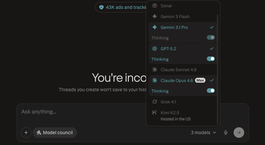Deselect the Gemini 3.1 Pro checkmark
This screenshot has width=265, height=145.
tap(212, 27)
